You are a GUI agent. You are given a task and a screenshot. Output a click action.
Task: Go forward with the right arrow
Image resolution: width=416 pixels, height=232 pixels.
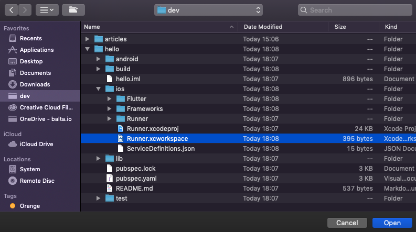[25, 10]
